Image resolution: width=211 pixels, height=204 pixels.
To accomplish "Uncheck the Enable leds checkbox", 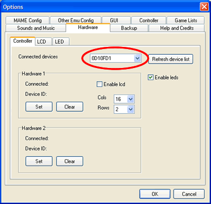I will [150, 77].
